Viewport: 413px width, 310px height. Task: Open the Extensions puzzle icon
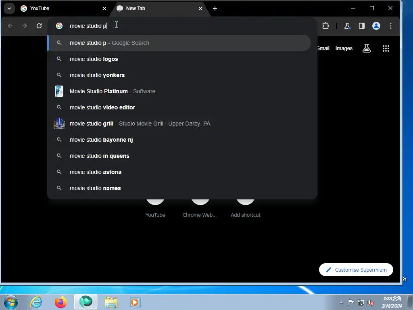pyautogui.click(x=325, y=26)
